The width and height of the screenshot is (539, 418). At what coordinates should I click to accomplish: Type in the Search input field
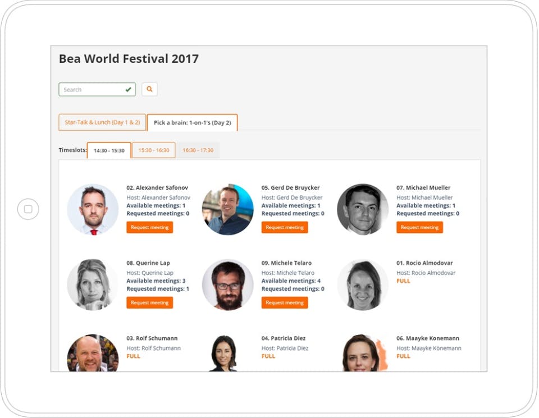[92, 90]
